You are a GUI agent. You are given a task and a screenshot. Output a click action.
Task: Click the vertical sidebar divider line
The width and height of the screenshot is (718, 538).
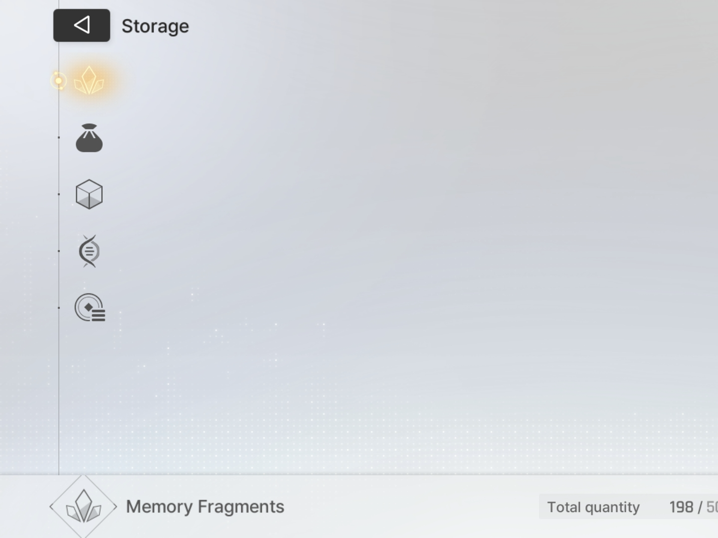click(x=59, y=399)
